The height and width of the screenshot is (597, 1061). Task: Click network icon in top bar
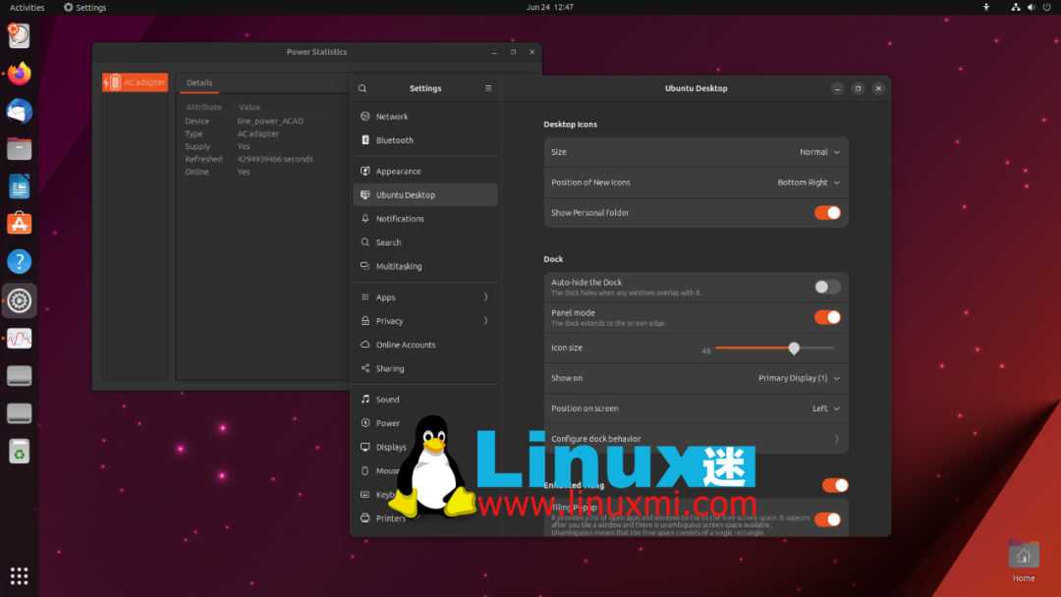[x=1015, y=7]
